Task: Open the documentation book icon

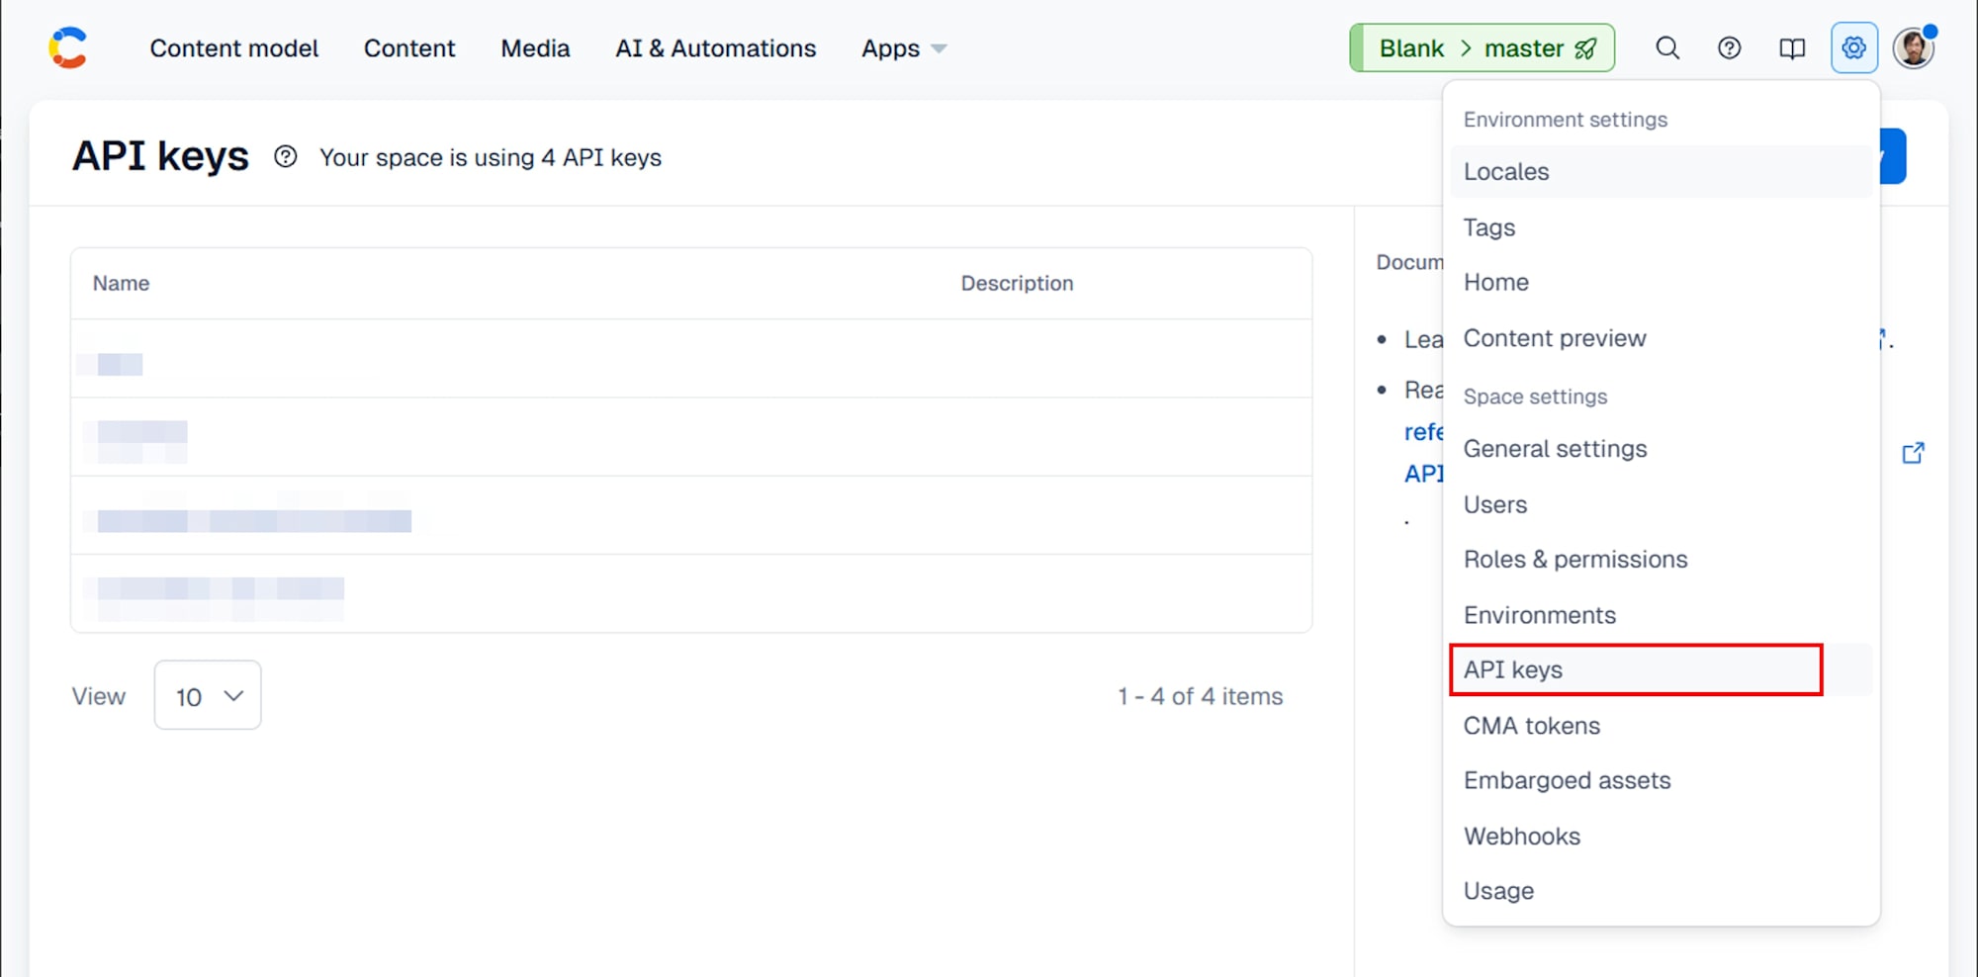Action: pyautogui.click(x=1791, y=48)
